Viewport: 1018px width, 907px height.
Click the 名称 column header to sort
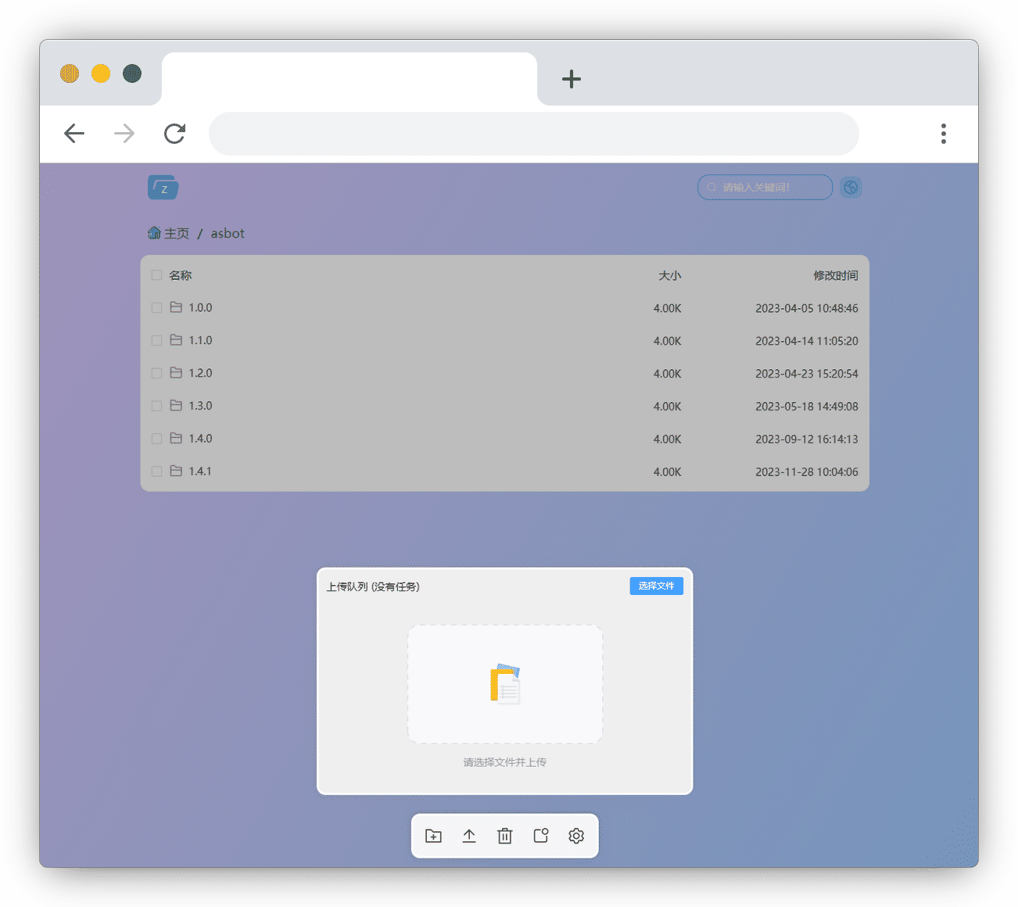[181, 275]
